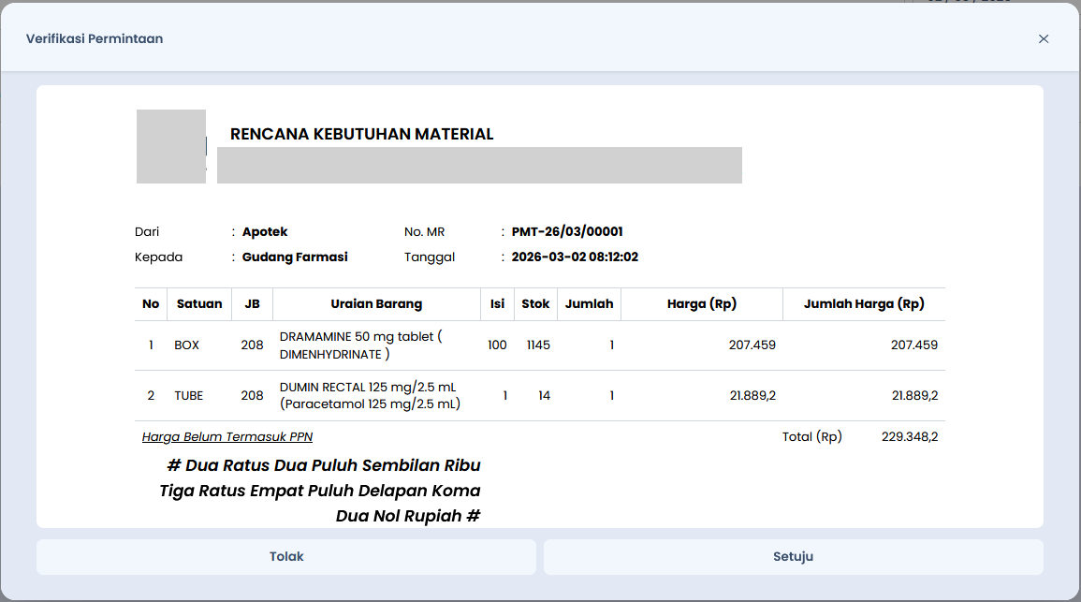Click the Dari label
This screenshot has width=1081, height=602.
click(x=147, y=231)
